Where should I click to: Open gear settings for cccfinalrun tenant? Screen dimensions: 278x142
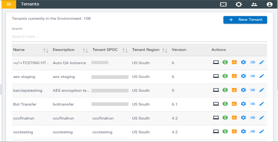coord(243,118)
